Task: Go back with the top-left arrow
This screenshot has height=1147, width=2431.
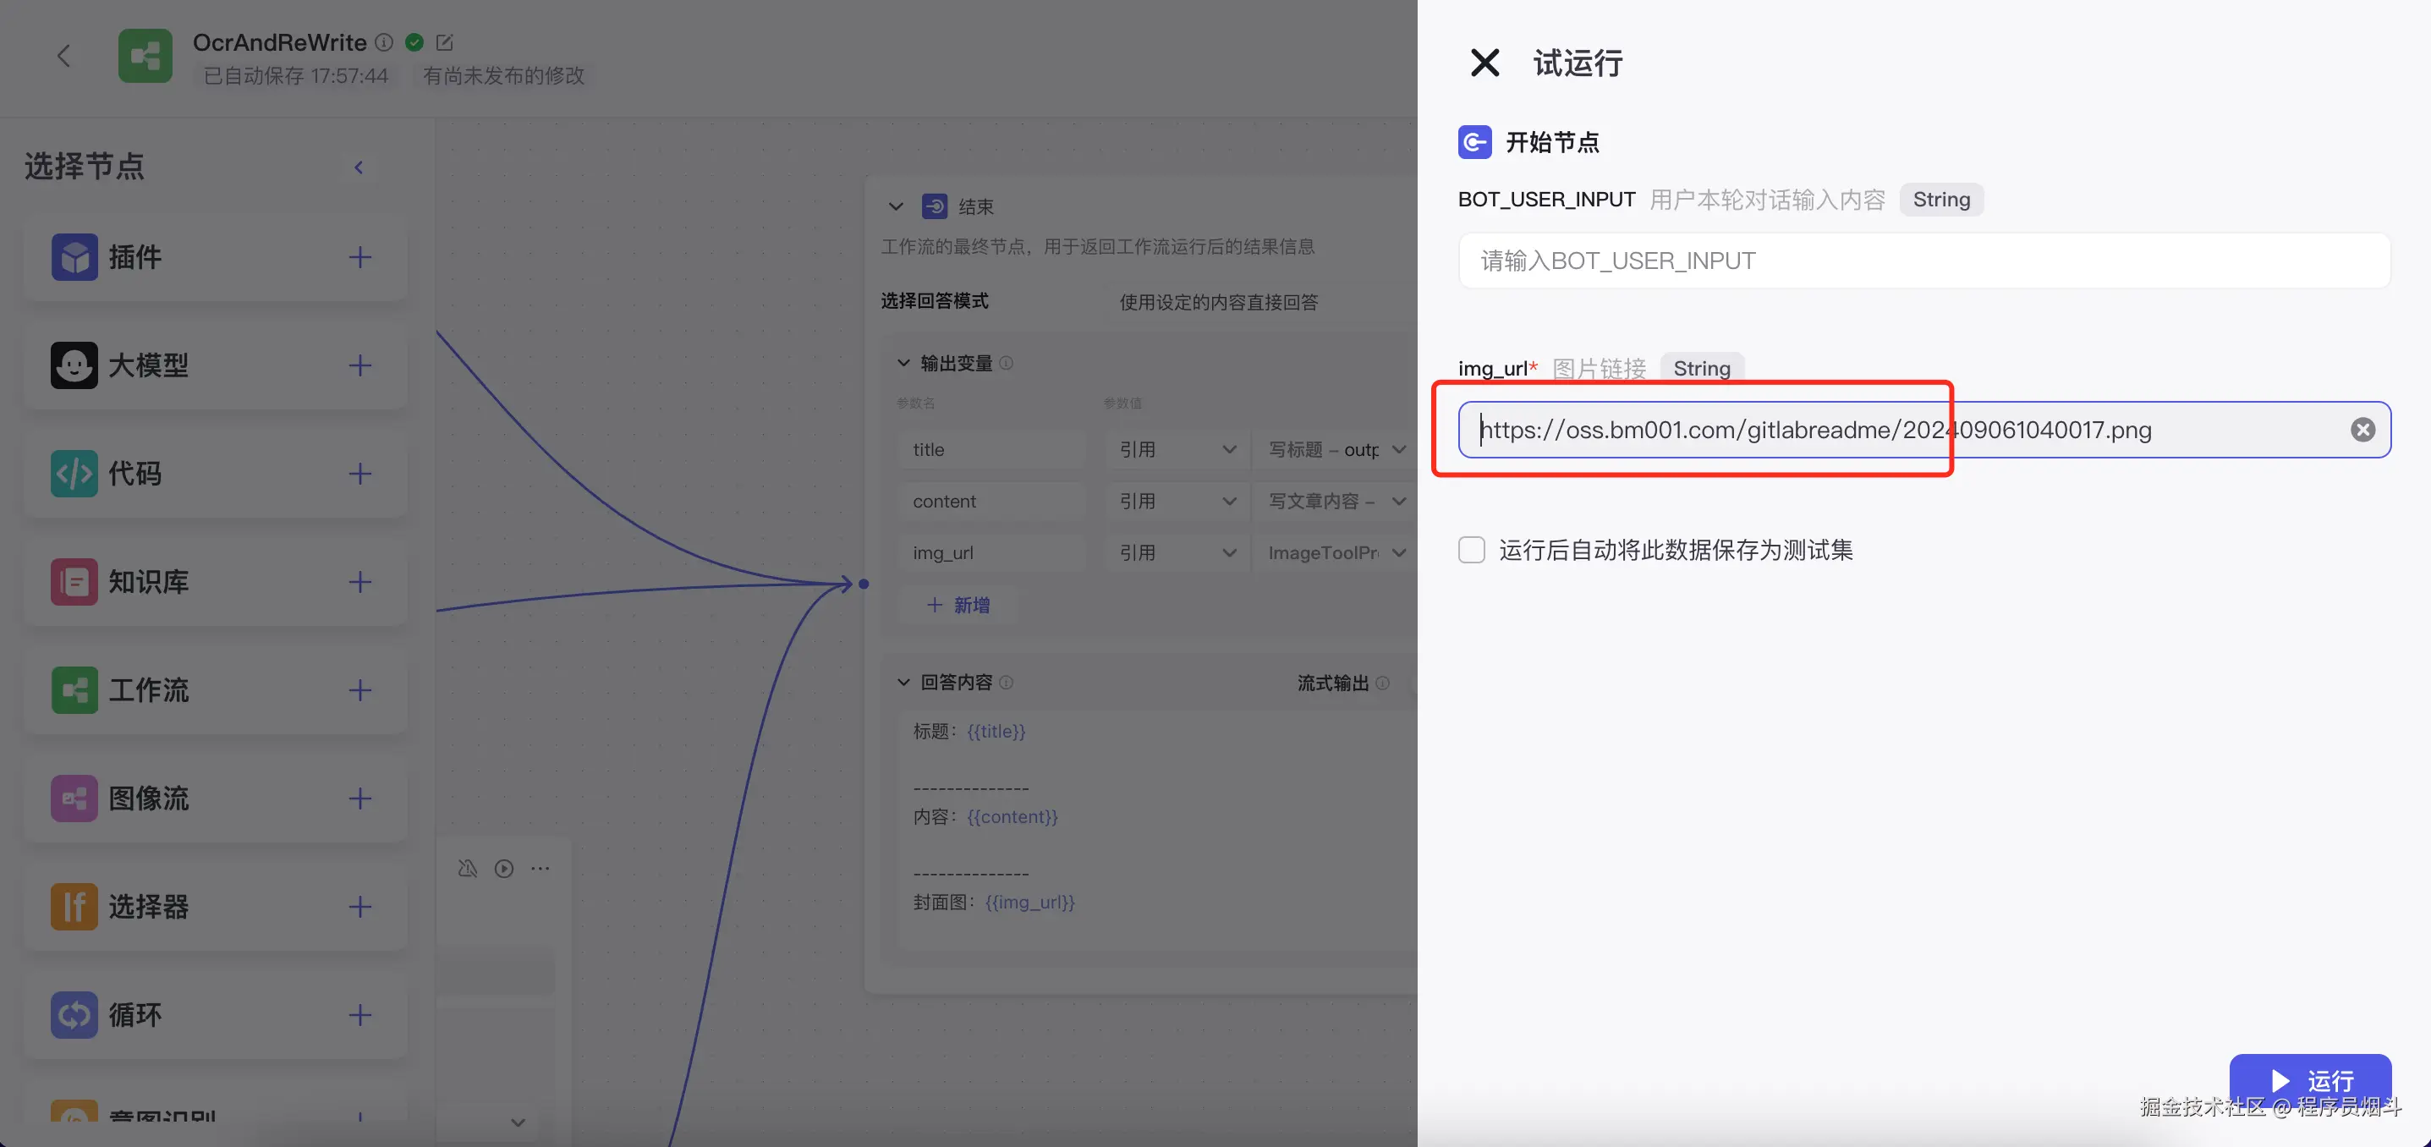Action: point(63,56)
